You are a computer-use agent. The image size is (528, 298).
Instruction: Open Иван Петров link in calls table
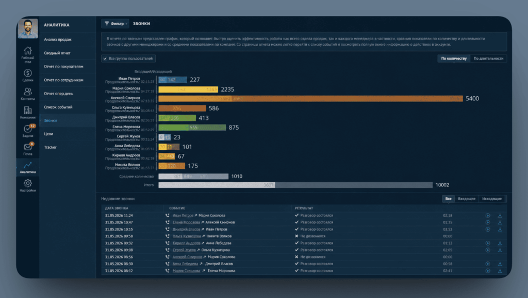tap(183, 215)
